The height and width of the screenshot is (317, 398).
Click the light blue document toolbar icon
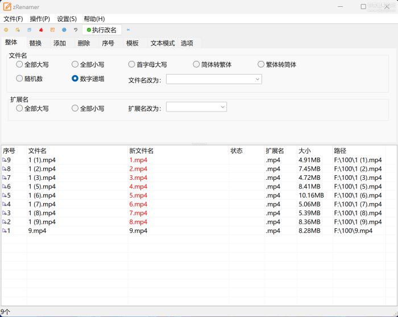29,30
